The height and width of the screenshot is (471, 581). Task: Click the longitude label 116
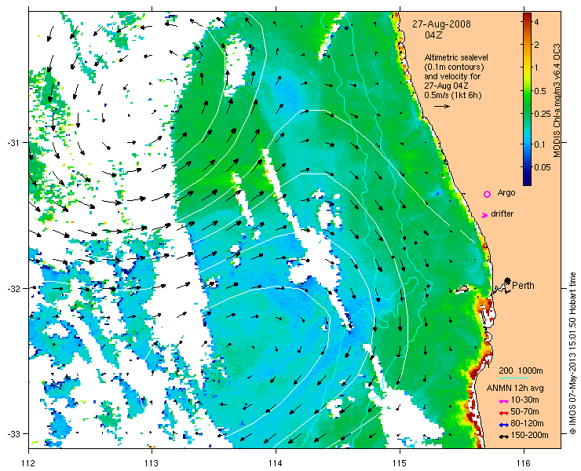(x=524, y=463)
